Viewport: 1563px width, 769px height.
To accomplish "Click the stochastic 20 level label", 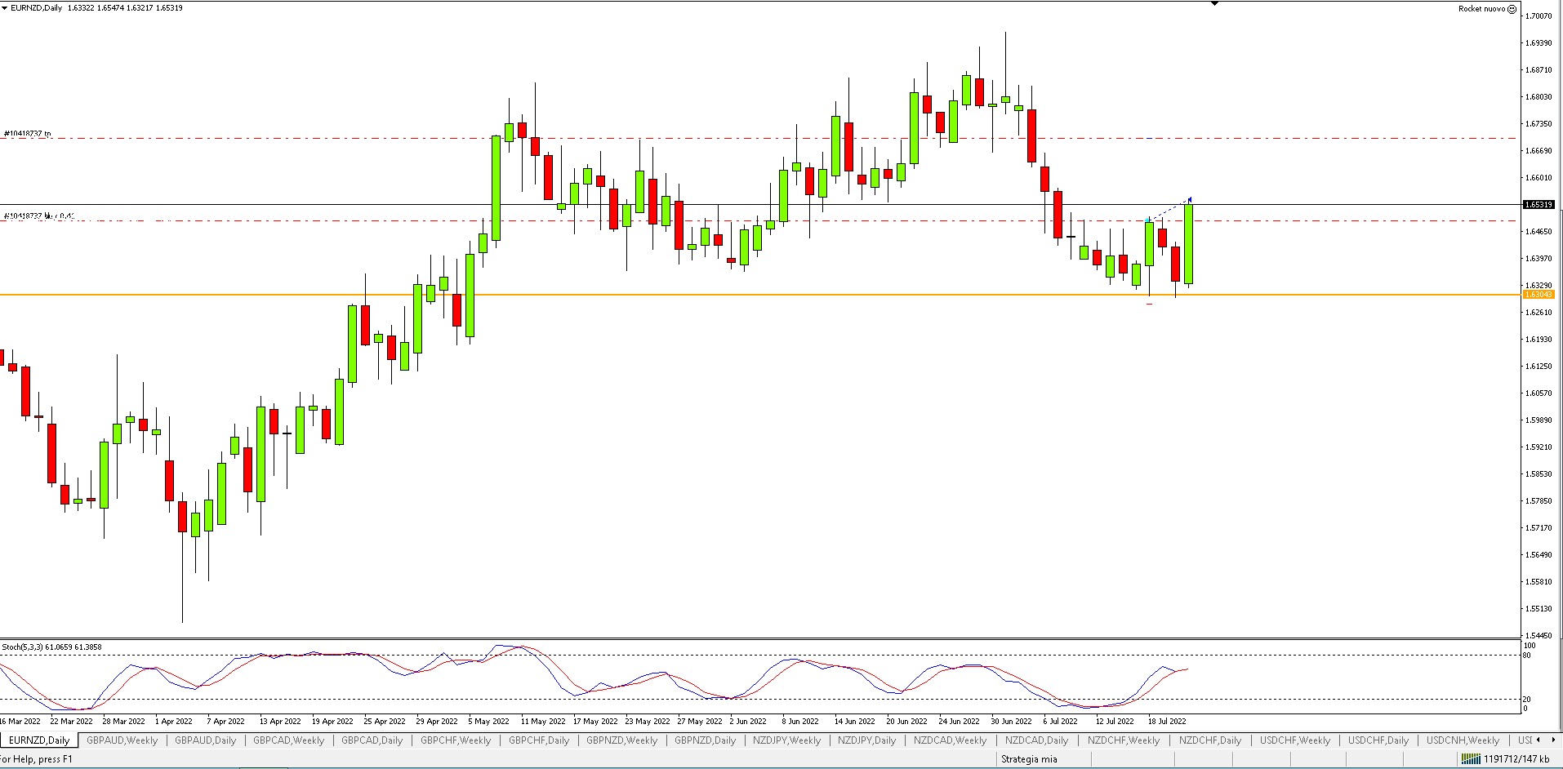I will (x=1528, y=700).
